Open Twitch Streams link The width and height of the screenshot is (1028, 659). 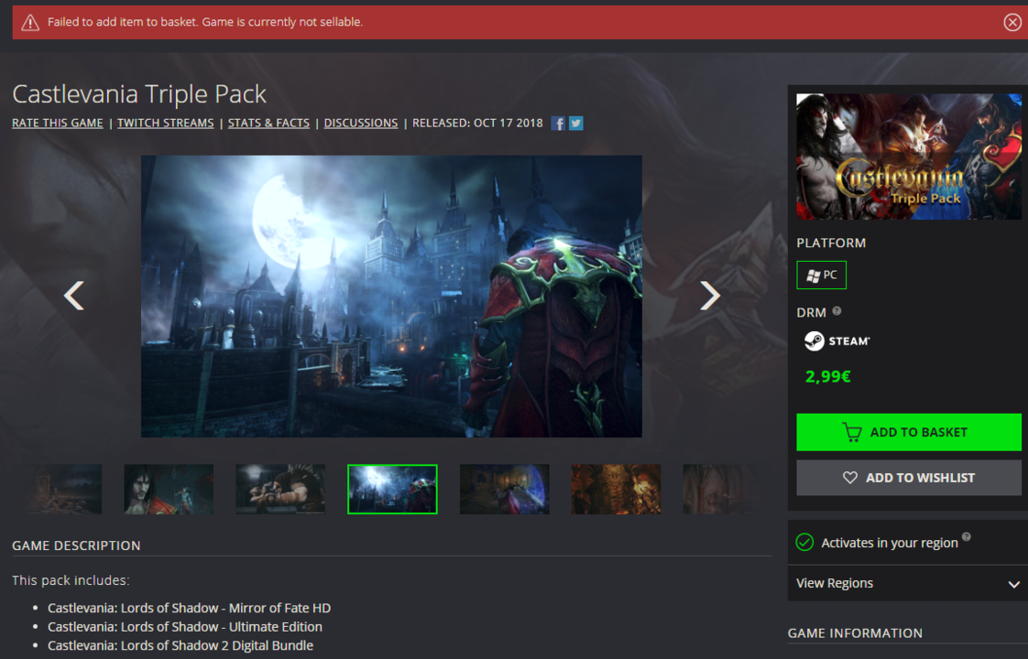click(x=165, y=124)
